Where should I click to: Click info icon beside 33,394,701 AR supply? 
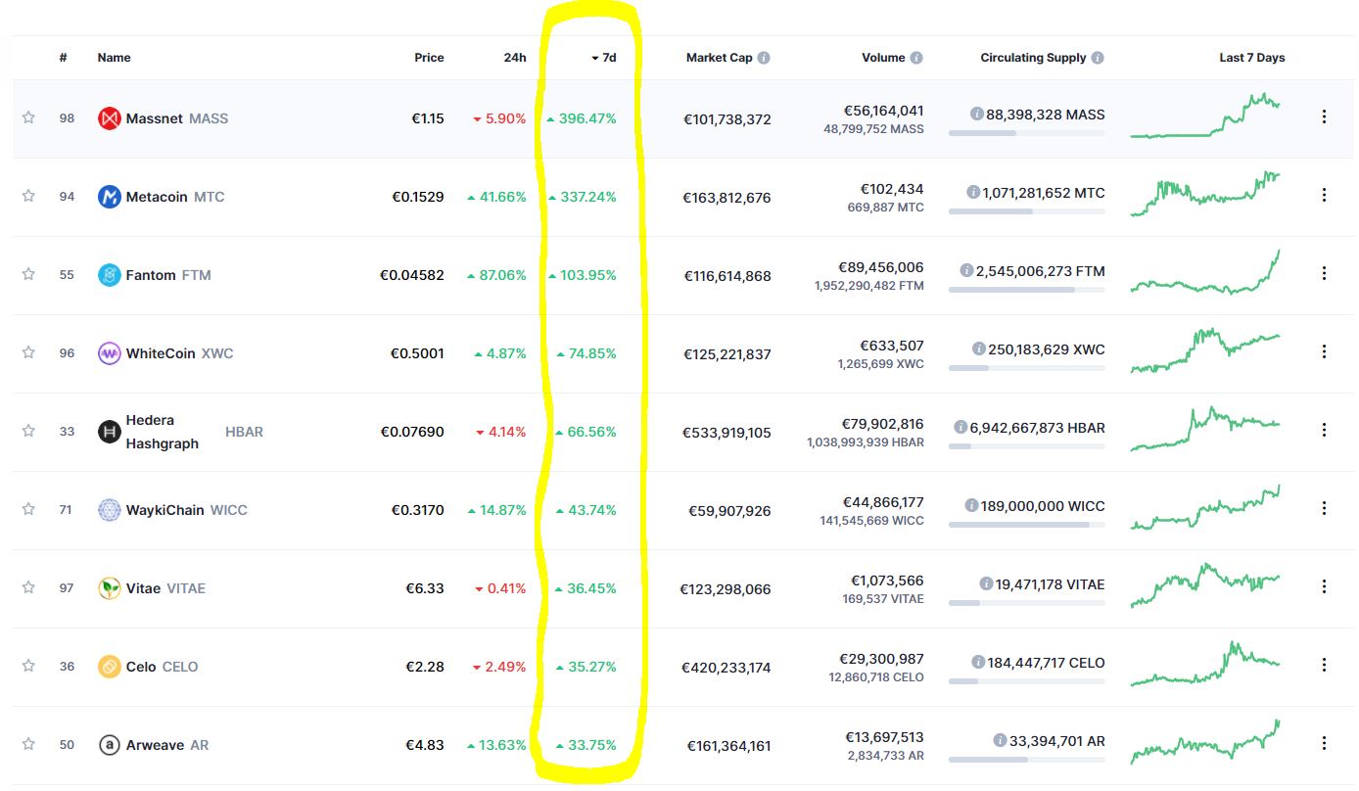[1000, 741]
